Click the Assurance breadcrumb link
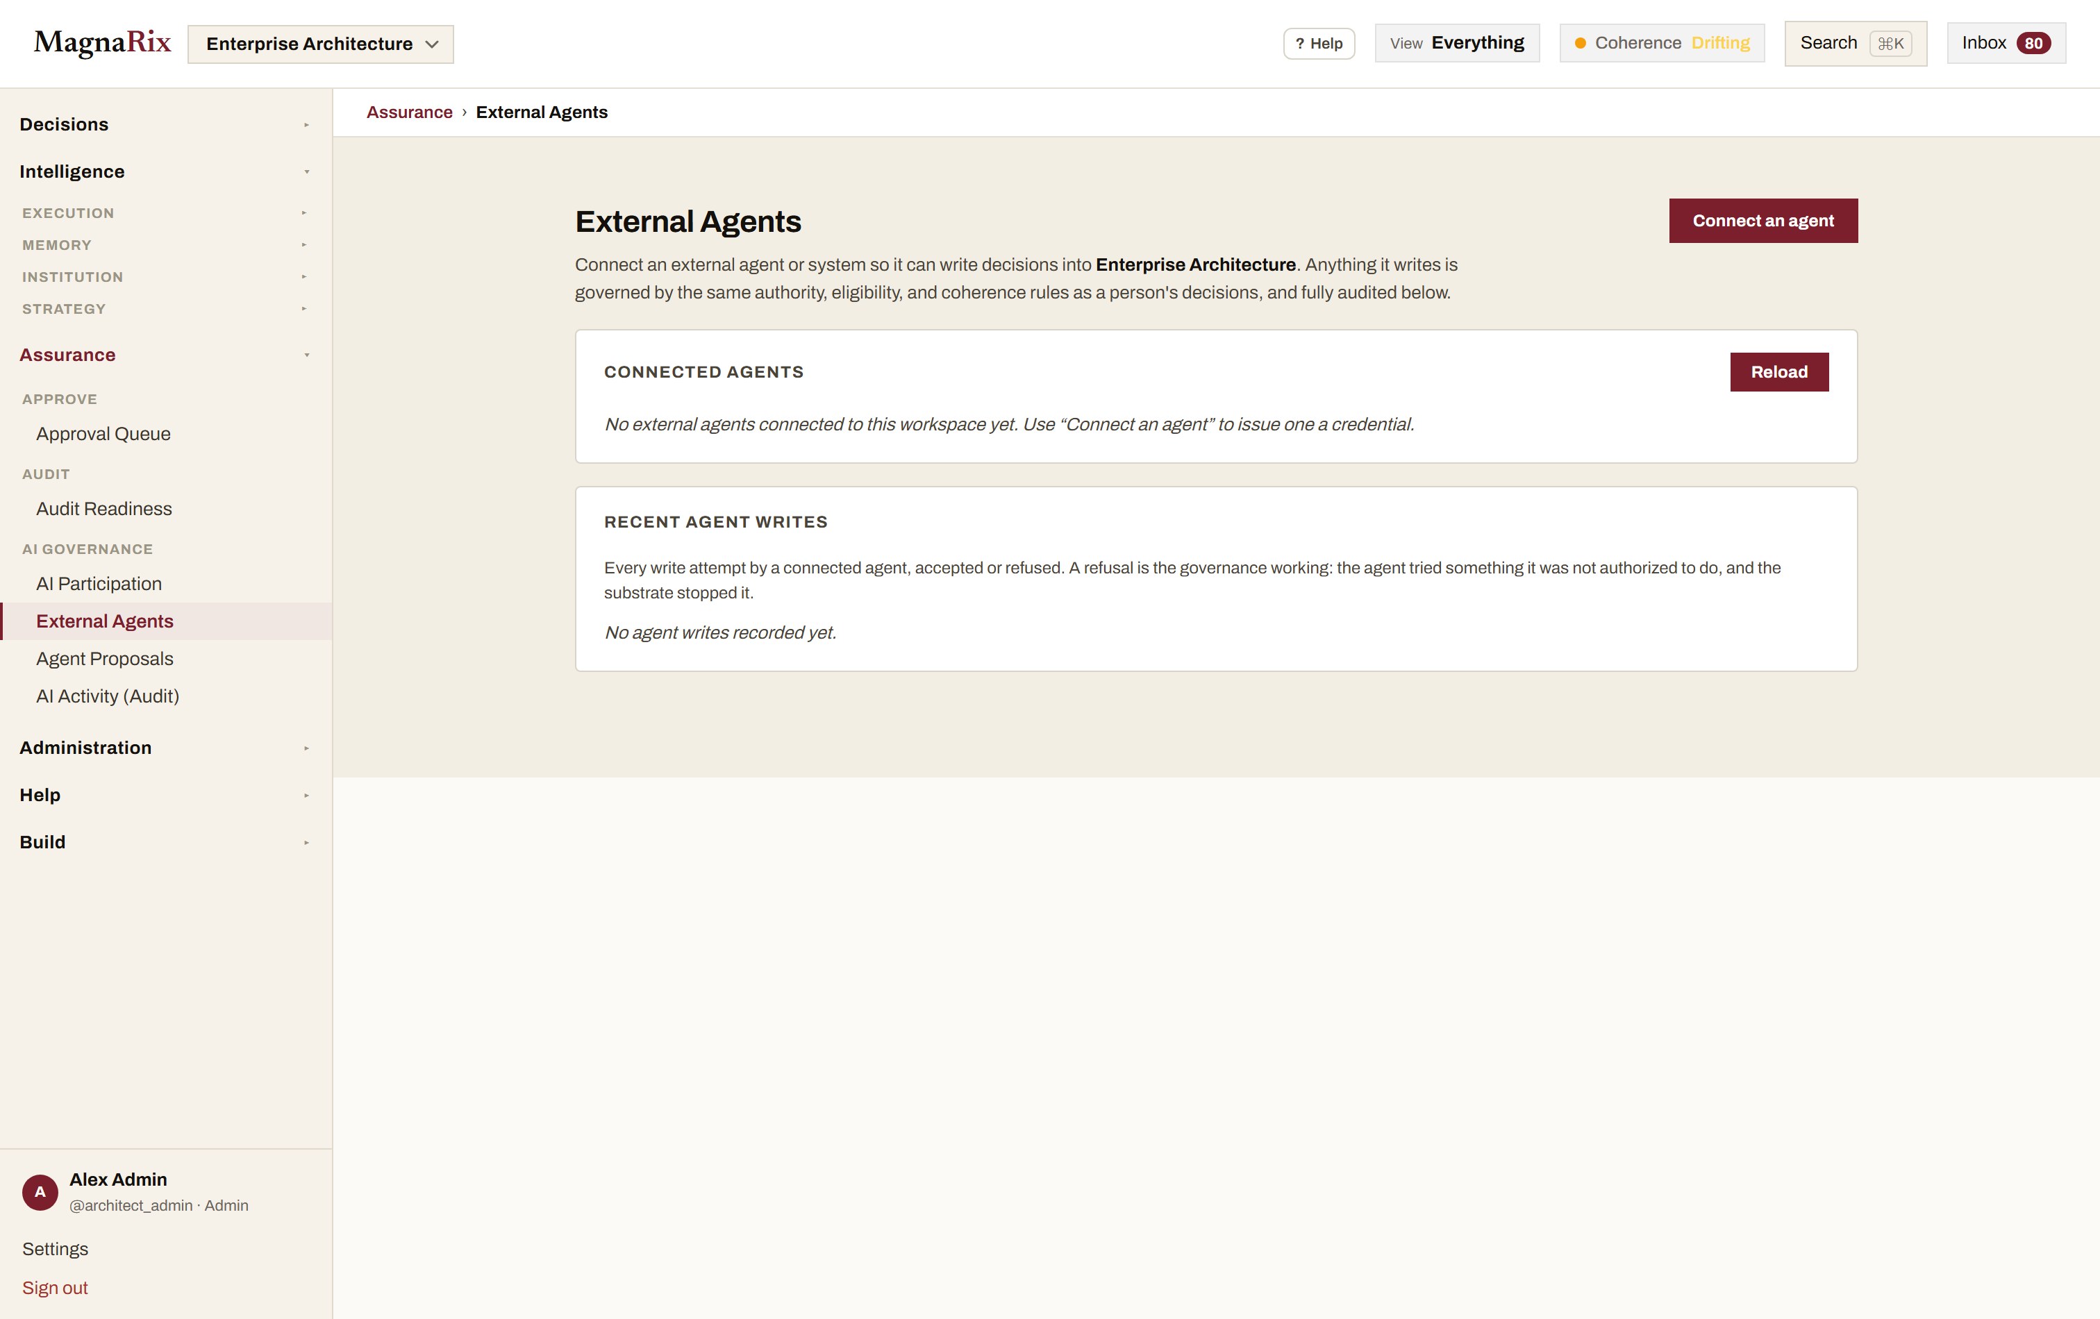The width and height of the screenshot is (2100, 1319). pyautogui.click(x=409, y=112)
